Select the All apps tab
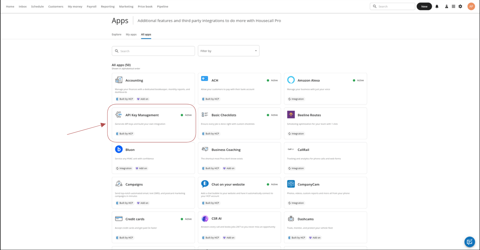This screenshot has height=250, width=480. coord(146,35)
